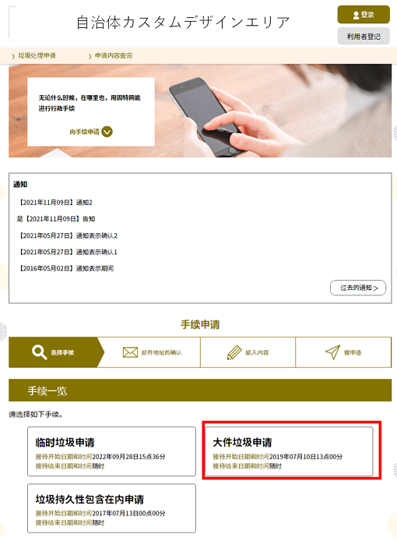Screen dimensions: 397x541
Task: Select the 大件垃圾申请 procedure card
Action: pyautogui.click(x=289, y=451)
